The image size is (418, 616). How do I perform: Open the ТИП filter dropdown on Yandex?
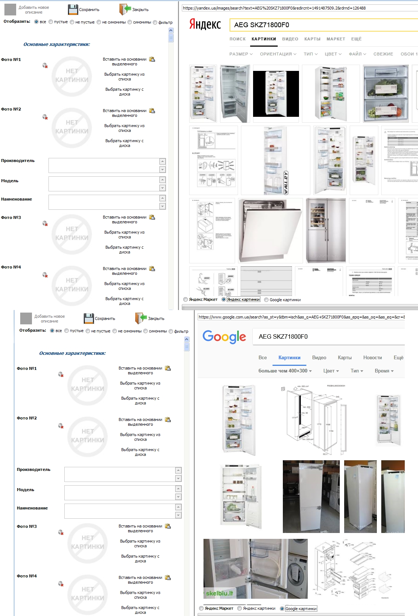tap(311, 54)
